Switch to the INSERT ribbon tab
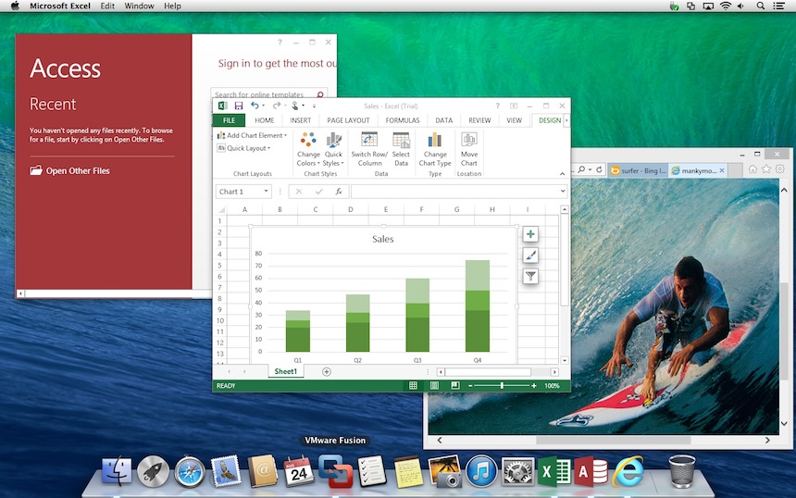 301,120
